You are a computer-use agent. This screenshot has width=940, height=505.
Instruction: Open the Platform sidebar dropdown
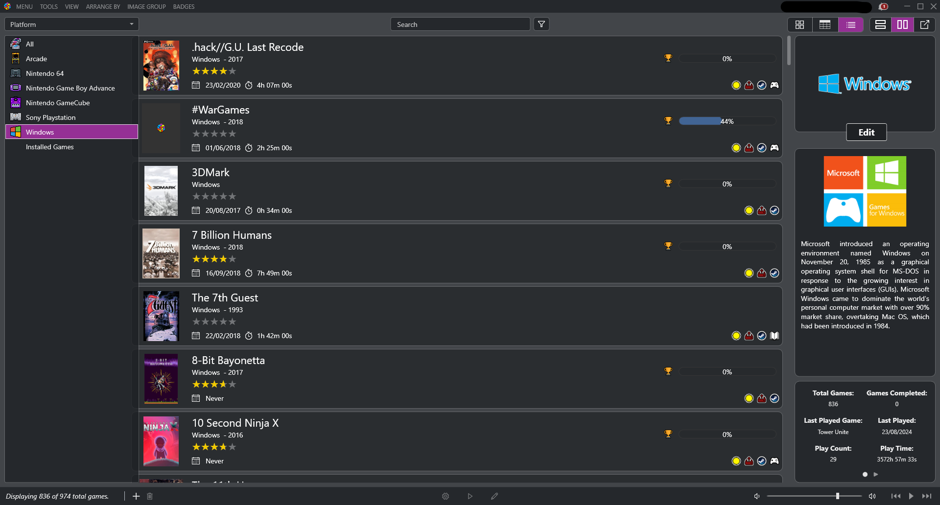click(x=71, y=24)
